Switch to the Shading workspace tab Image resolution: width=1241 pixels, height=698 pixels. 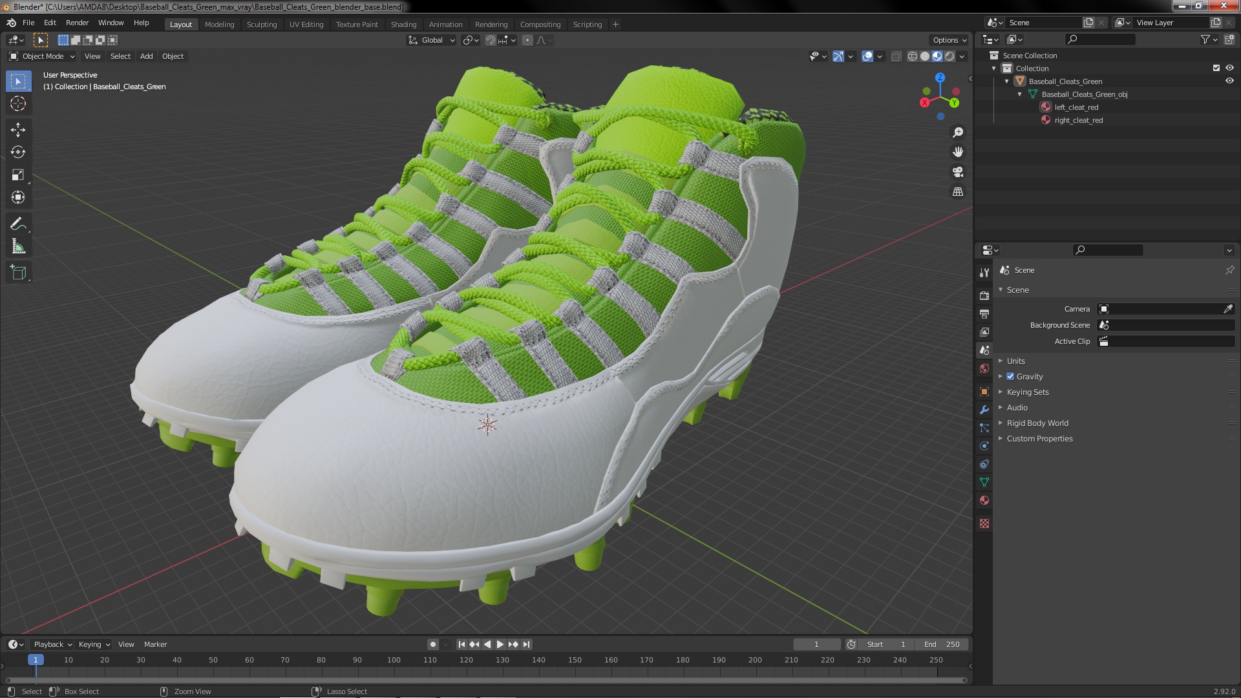[x=403, y=25]
